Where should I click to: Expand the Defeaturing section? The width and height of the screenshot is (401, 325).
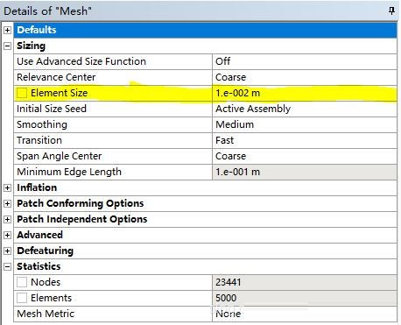point(8,251)
